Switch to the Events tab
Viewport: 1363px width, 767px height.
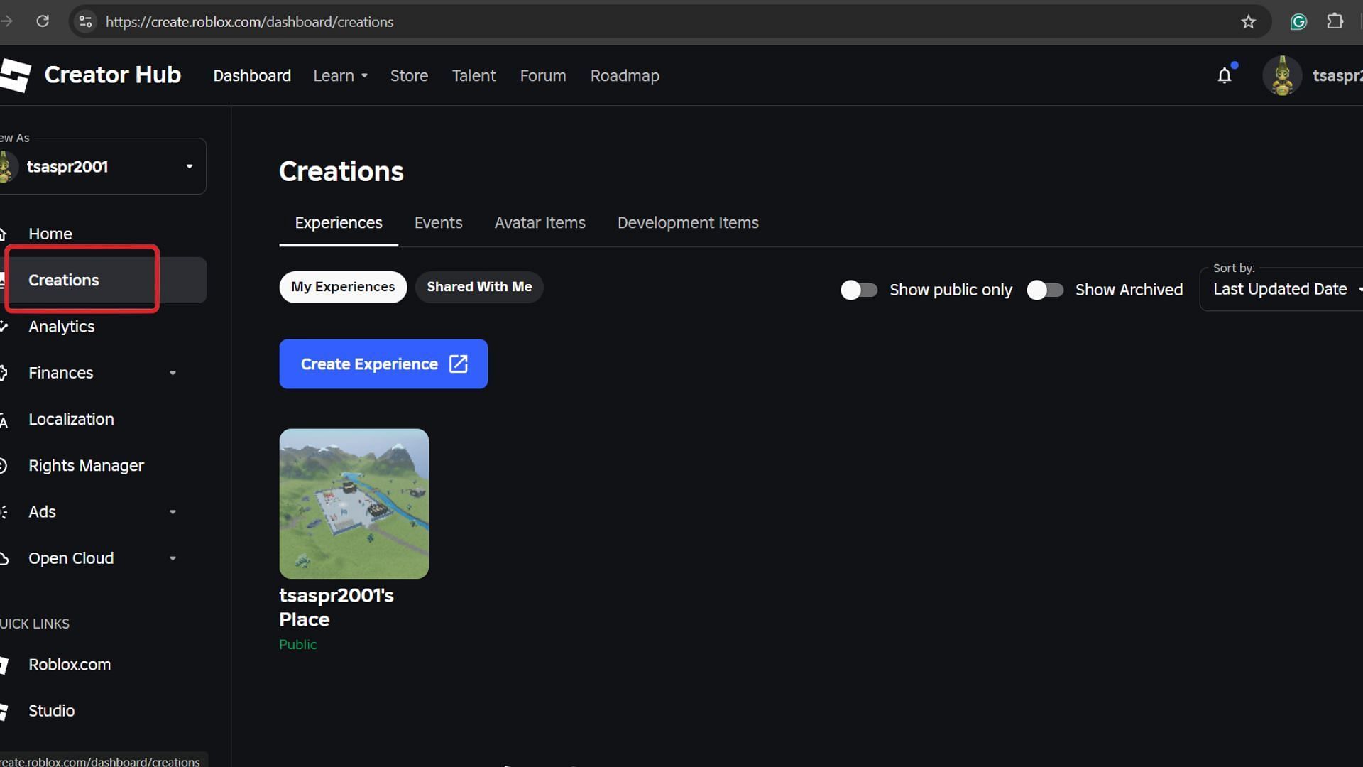[x=438, y=223]
